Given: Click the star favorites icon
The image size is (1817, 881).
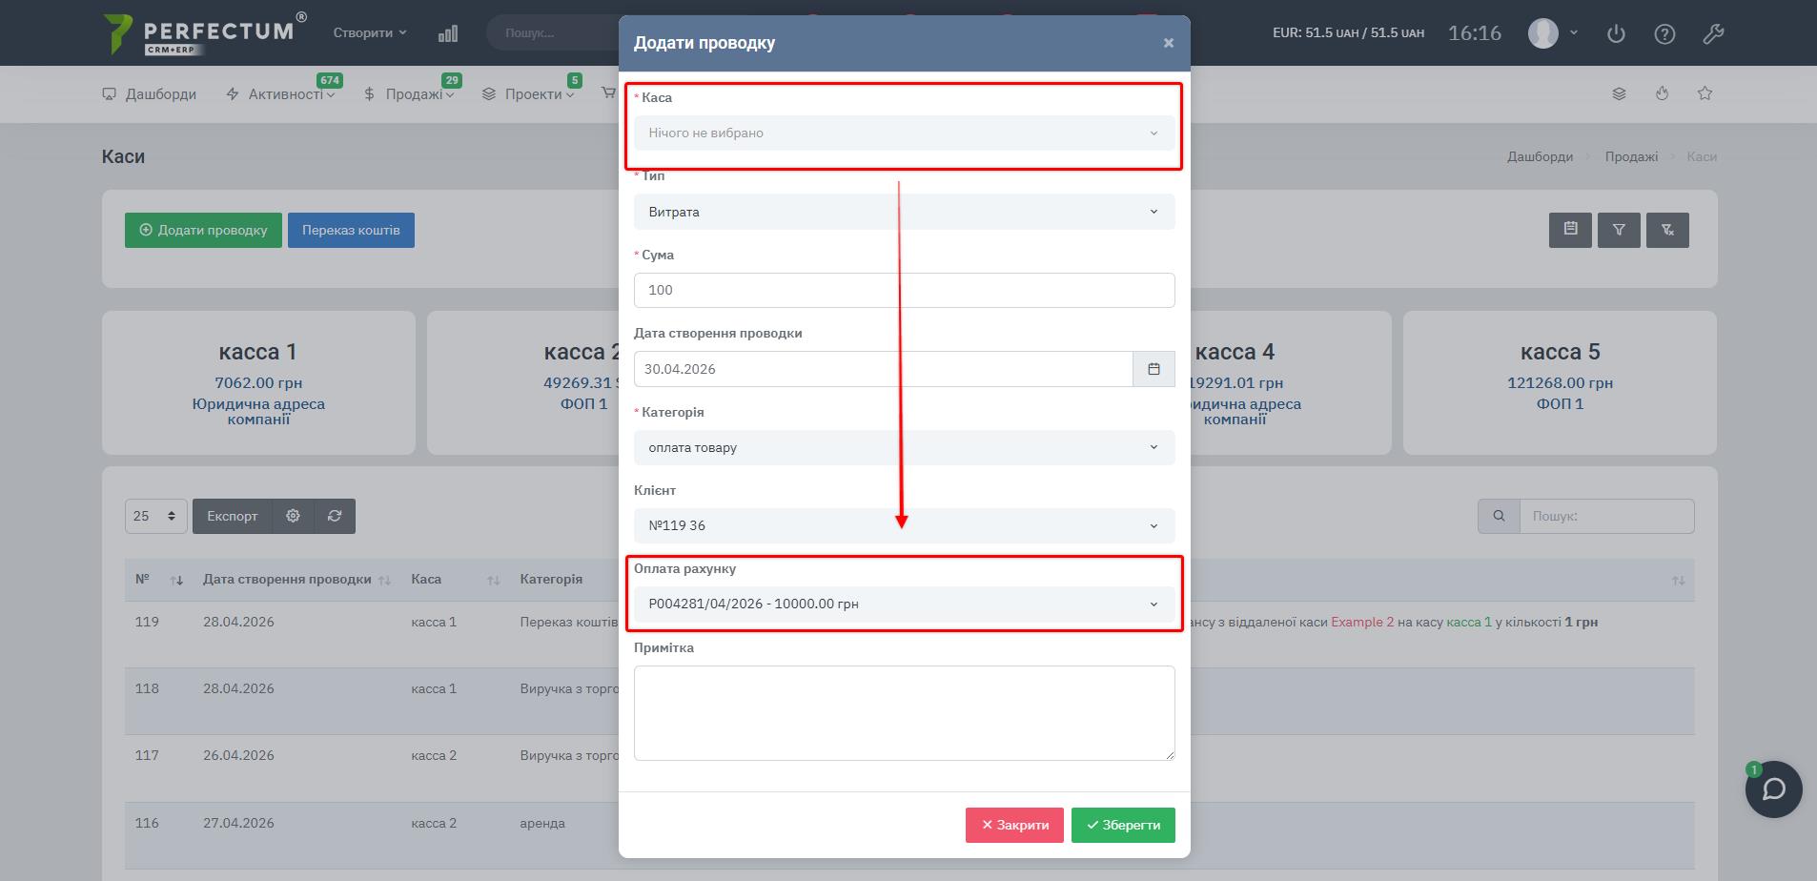Looking at the screenshot, I should click(x=1705, y=93).
